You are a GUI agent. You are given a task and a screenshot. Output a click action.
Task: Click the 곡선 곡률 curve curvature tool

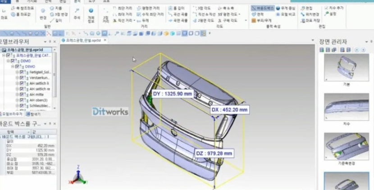178,14
